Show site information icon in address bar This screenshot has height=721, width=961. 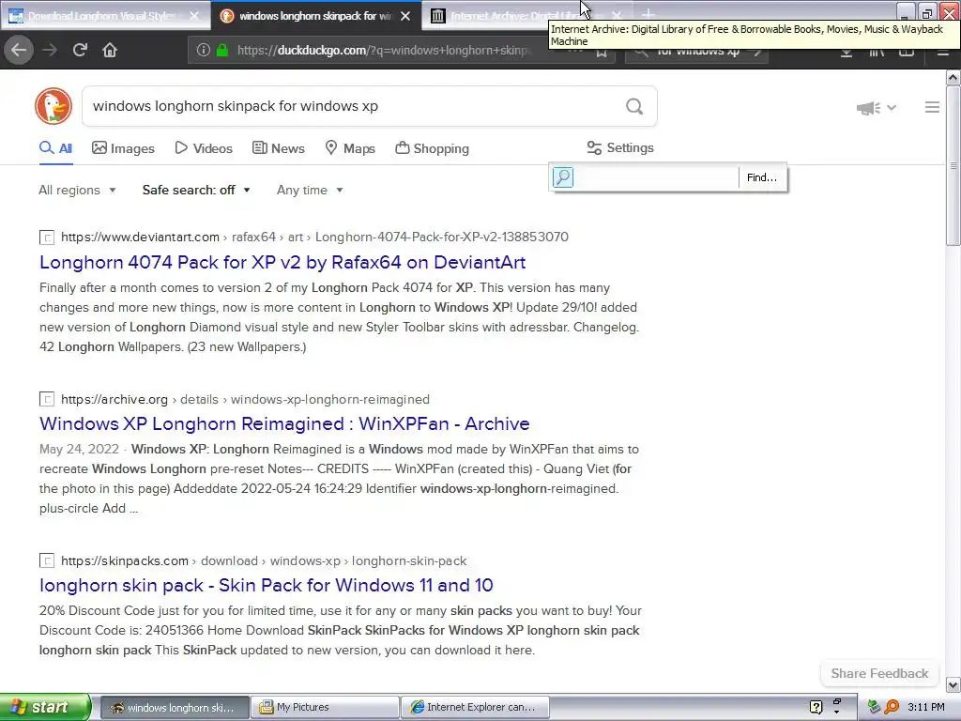tap(204, 51)
